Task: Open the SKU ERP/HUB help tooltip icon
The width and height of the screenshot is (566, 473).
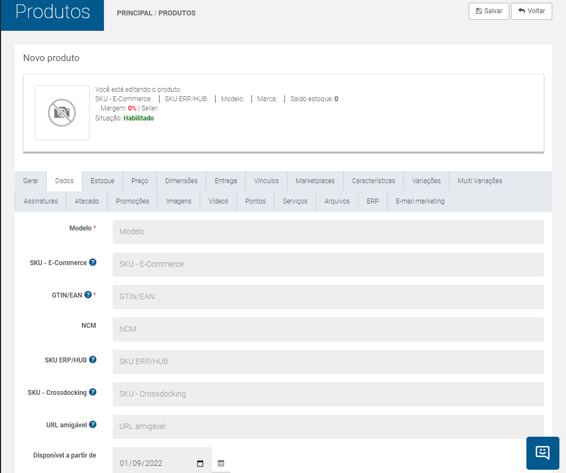Action: pos(93,360)
